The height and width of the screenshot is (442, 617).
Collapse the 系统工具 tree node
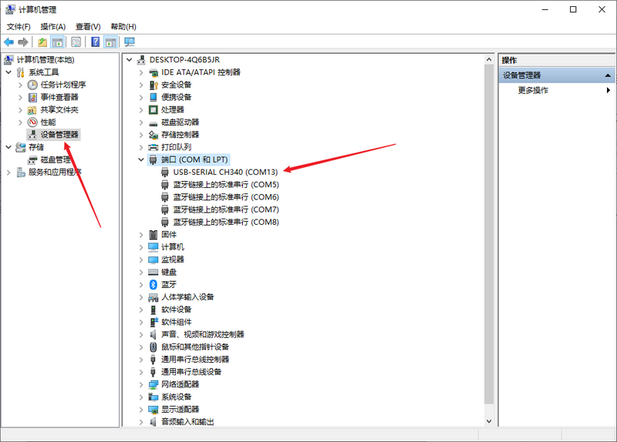coord(8,72)
